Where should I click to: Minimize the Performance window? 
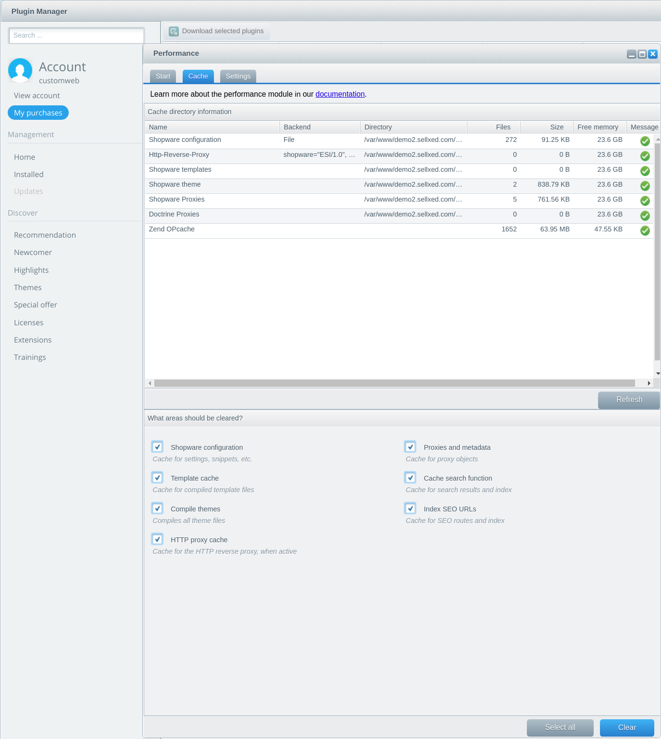[x=631, y=54]
